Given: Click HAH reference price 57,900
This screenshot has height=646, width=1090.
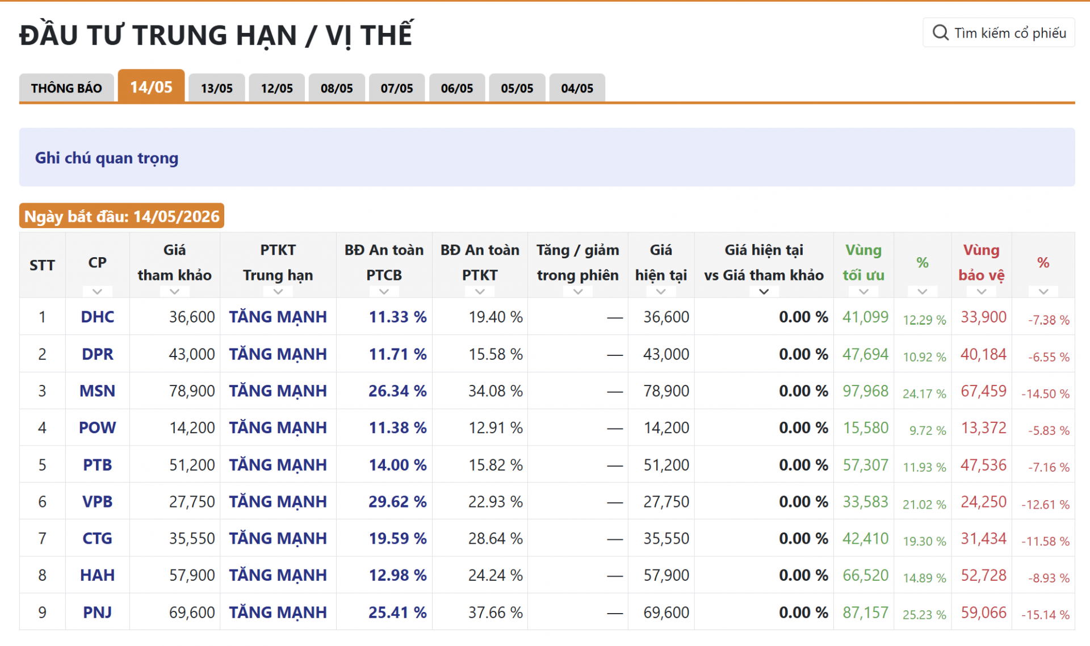Looking at the screenshot, I should (x=192, y=576).
